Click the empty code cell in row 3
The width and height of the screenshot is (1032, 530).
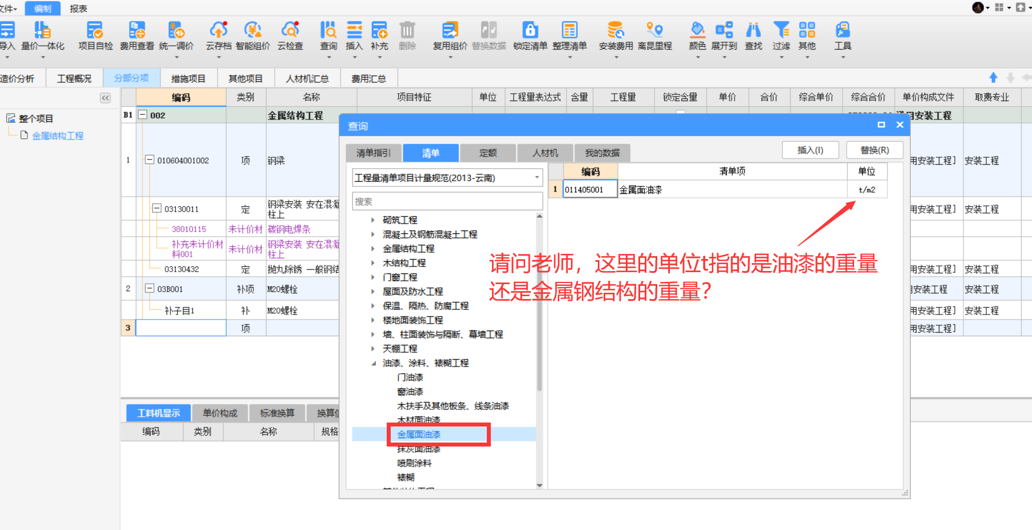tap(181, 328)
